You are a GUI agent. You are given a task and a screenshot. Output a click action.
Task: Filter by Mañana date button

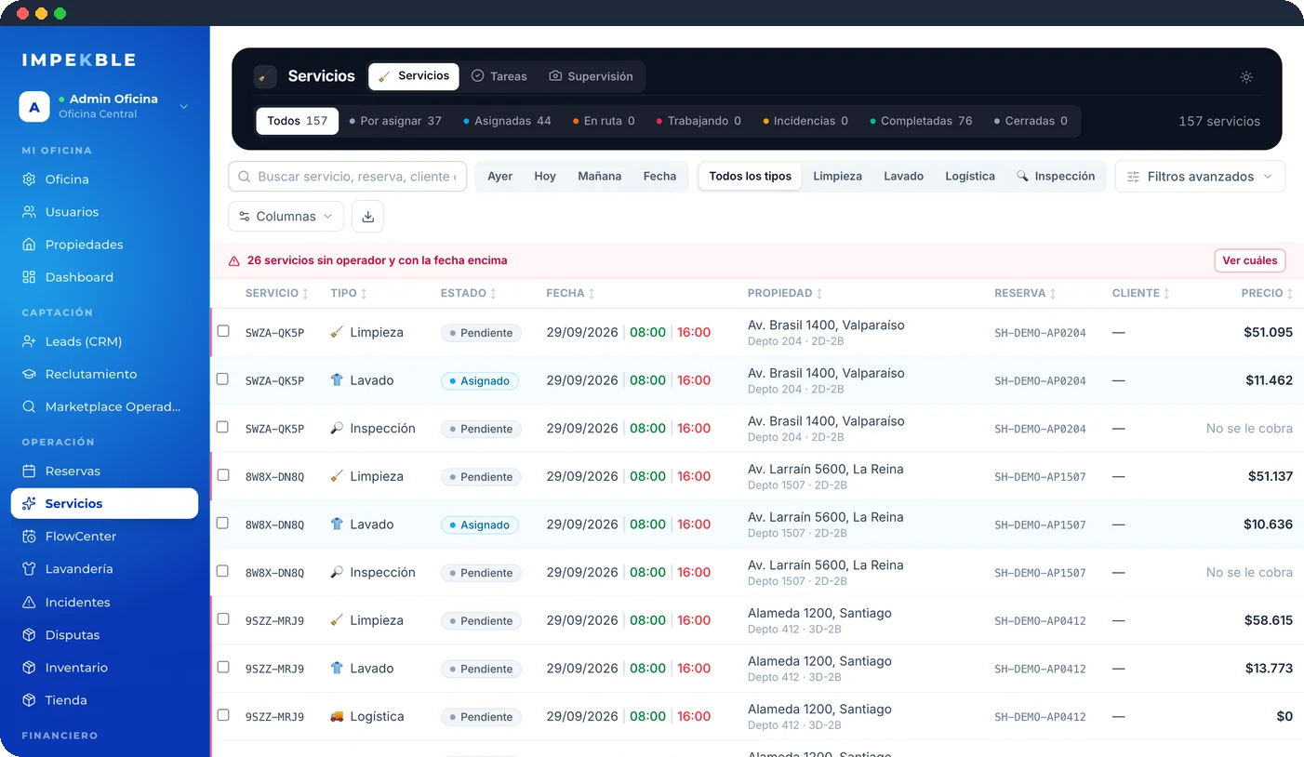click(x=599, y=177)
